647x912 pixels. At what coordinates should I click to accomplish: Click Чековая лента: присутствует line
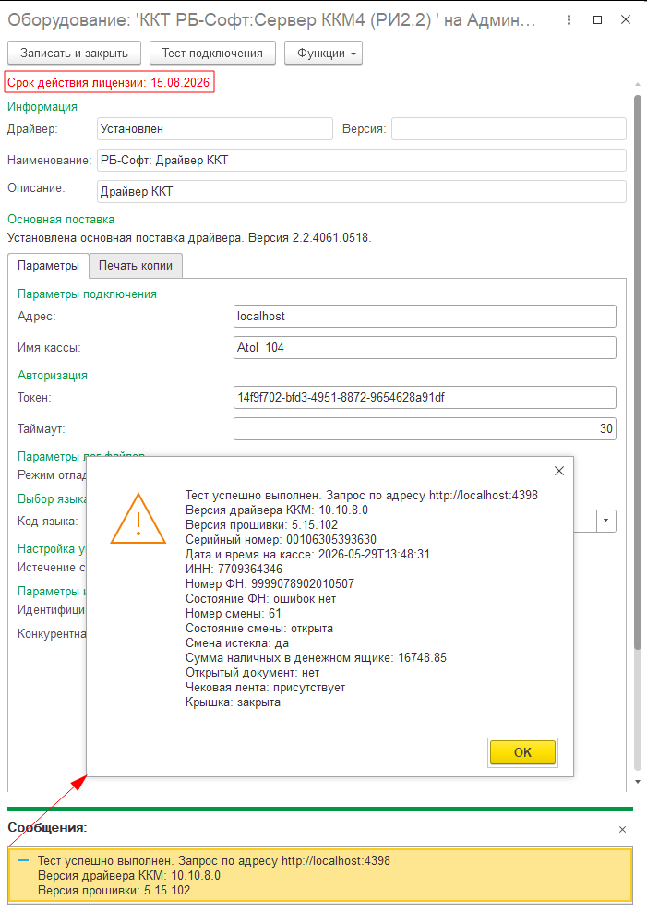pyautogui.click(x=265, y=688)
